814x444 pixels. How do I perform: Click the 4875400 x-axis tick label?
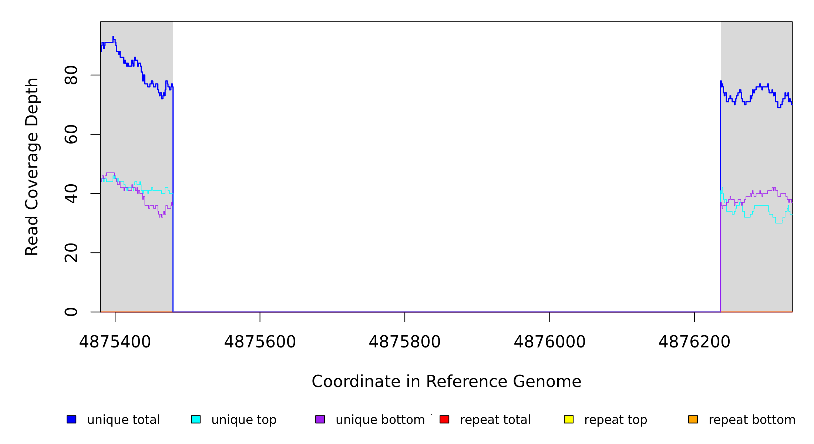(x=115, y=342)
